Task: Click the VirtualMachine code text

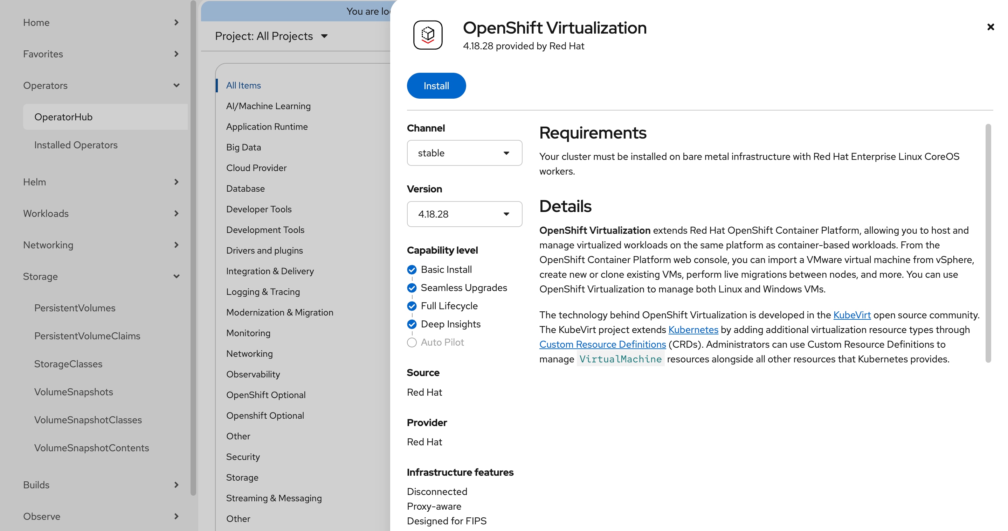Action: pos(620,359)
